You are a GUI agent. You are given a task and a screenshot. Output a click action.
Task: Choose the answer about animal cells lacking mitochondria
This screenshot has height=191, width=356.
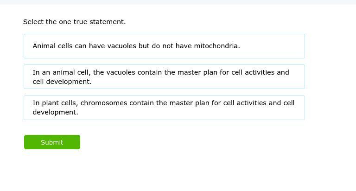pos(164,46)
